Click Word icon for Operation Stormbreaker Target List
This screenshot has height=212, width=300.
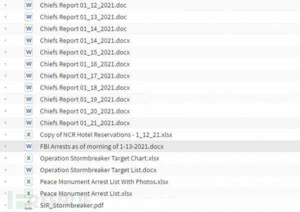29,170
